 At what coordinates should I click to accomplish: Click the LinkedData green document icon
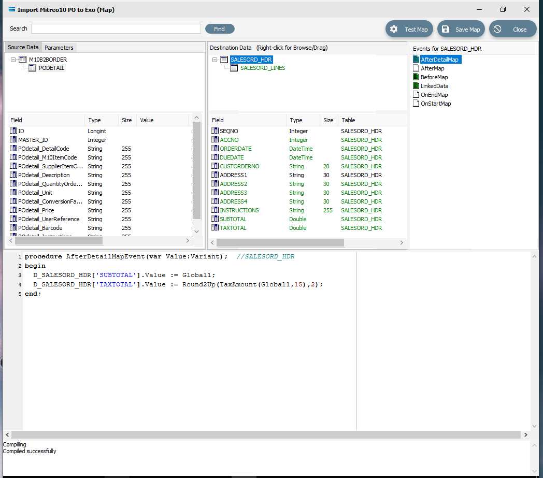coord(416,86)
